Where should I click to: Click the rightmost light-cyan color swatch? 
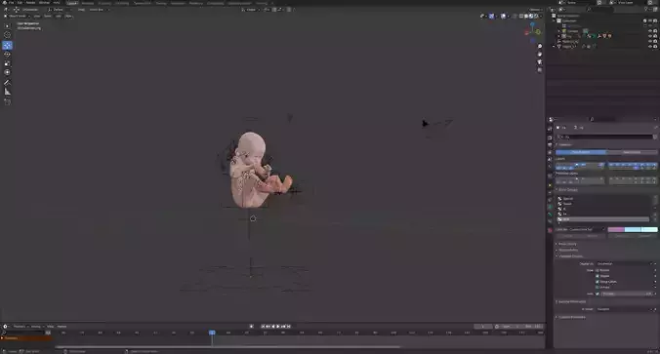649,229
